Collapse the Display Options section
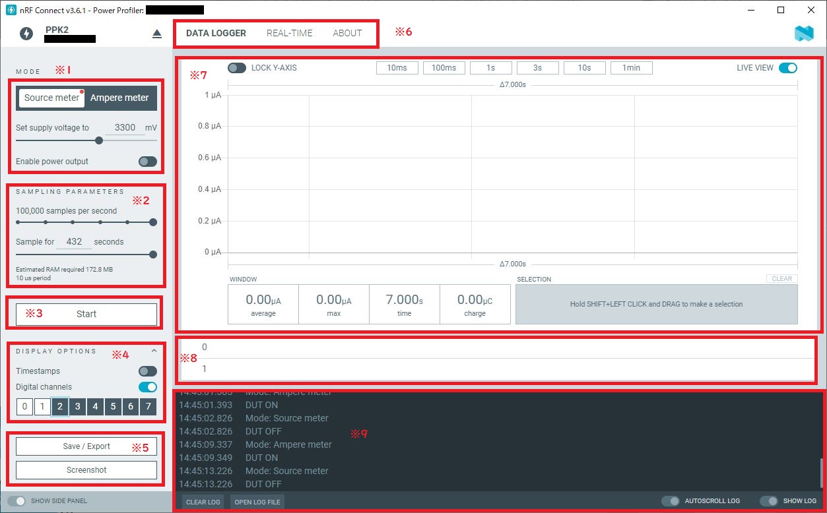827x513 pixels. tap(154, 351)
